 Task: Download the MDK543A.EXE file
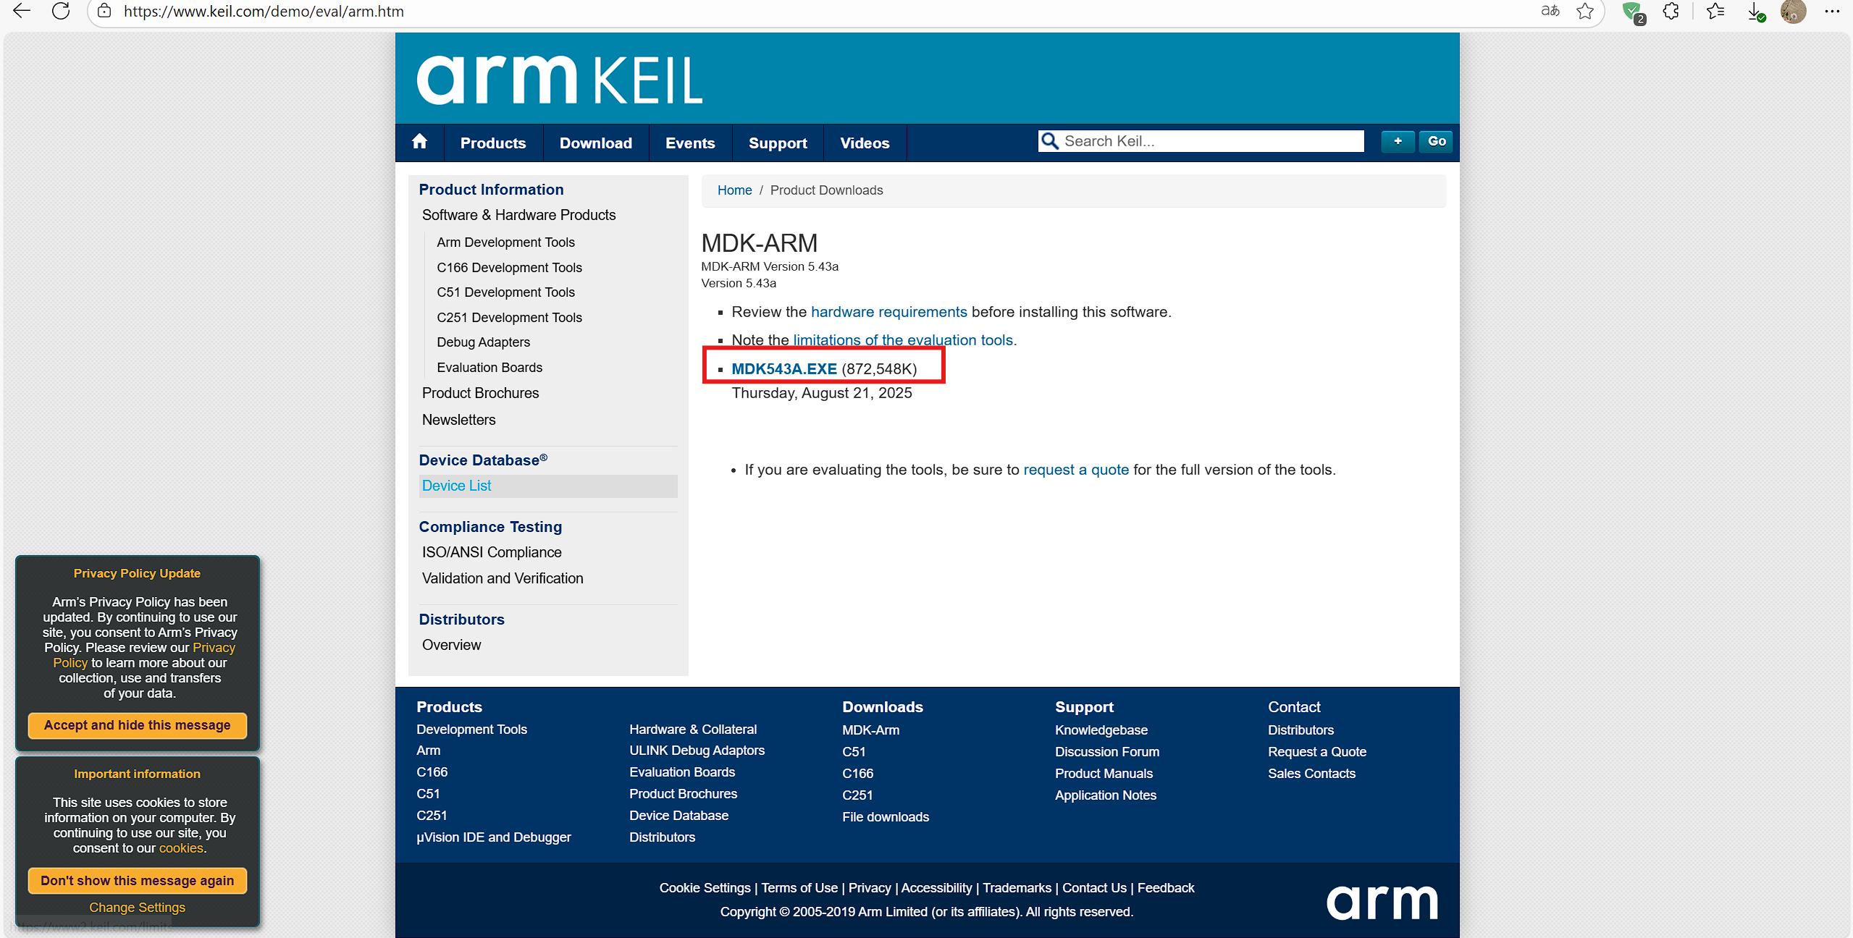[x=784, y=369]
